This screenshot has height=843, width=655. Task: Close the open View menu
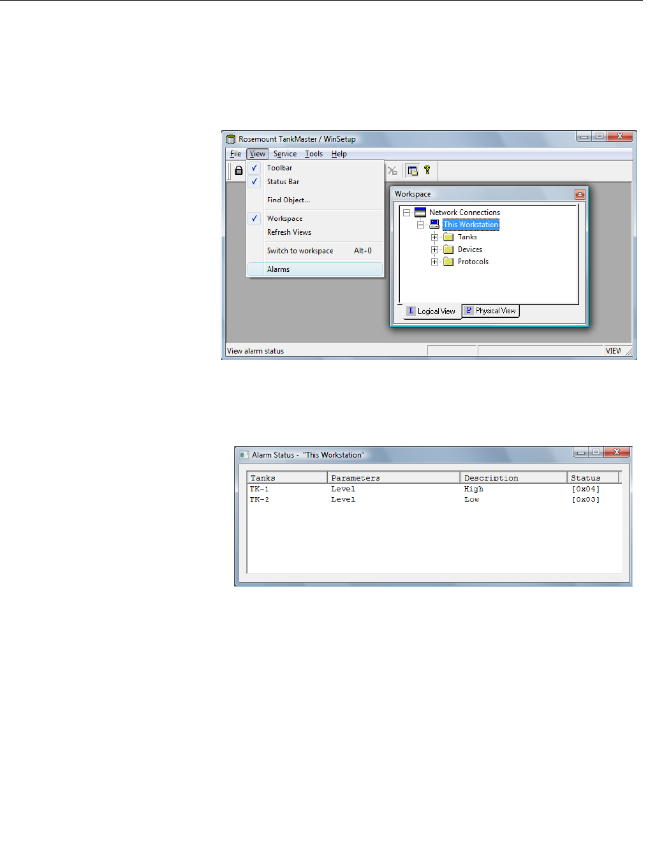tap(258, 154)
